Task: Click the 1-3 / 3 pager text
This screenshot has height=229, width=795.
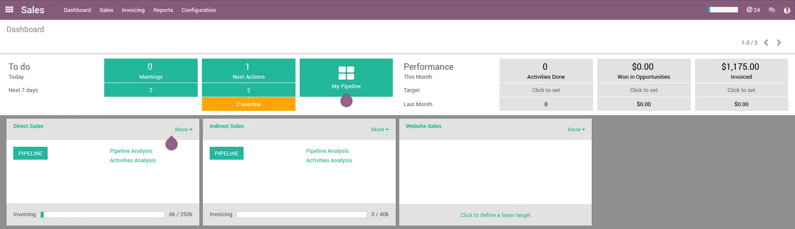Action: pyautogui.click(x=749, y=43)
